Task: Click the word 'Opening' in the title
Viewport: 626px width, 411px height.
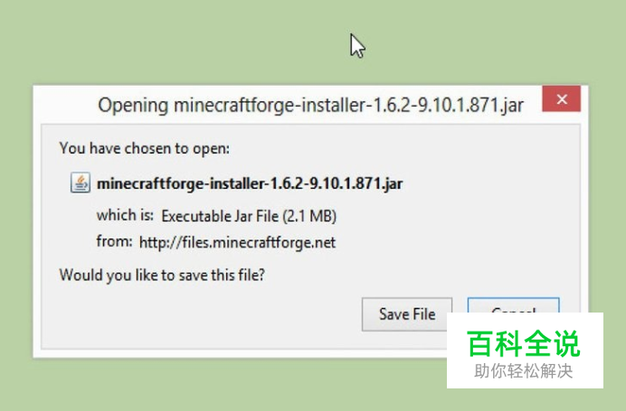Action: coord(133,106)
